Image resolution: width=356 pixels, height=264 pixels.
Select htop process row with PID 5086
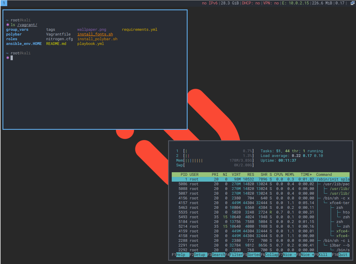[x=261, y=184]
